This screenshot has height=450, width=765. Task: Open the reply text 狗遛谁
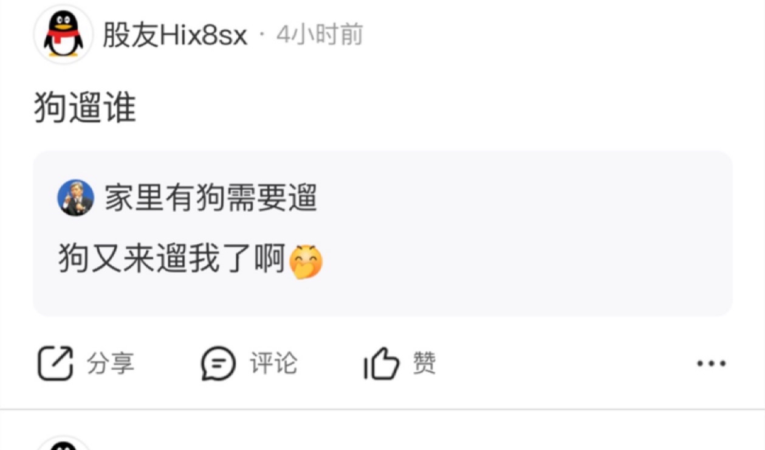(x=85, y=109)
